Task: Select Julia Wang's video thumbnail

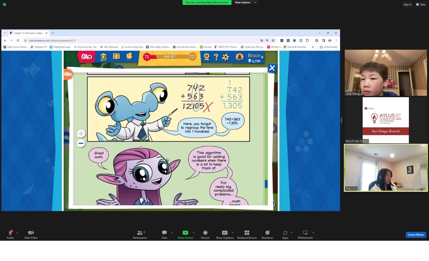Action: click(x=386, y=73)
